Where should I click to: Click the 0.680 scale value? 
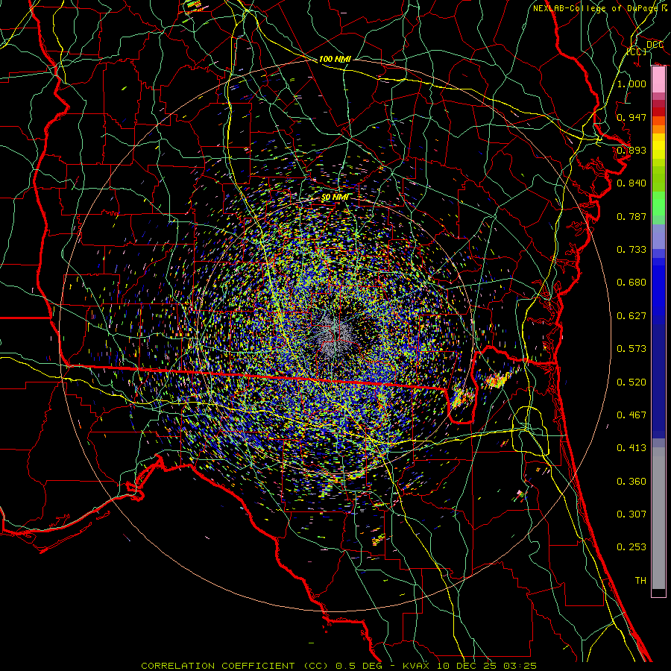631,283
